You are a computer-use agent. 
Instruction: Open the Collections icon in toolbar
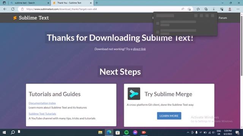[x=206, y=9]
